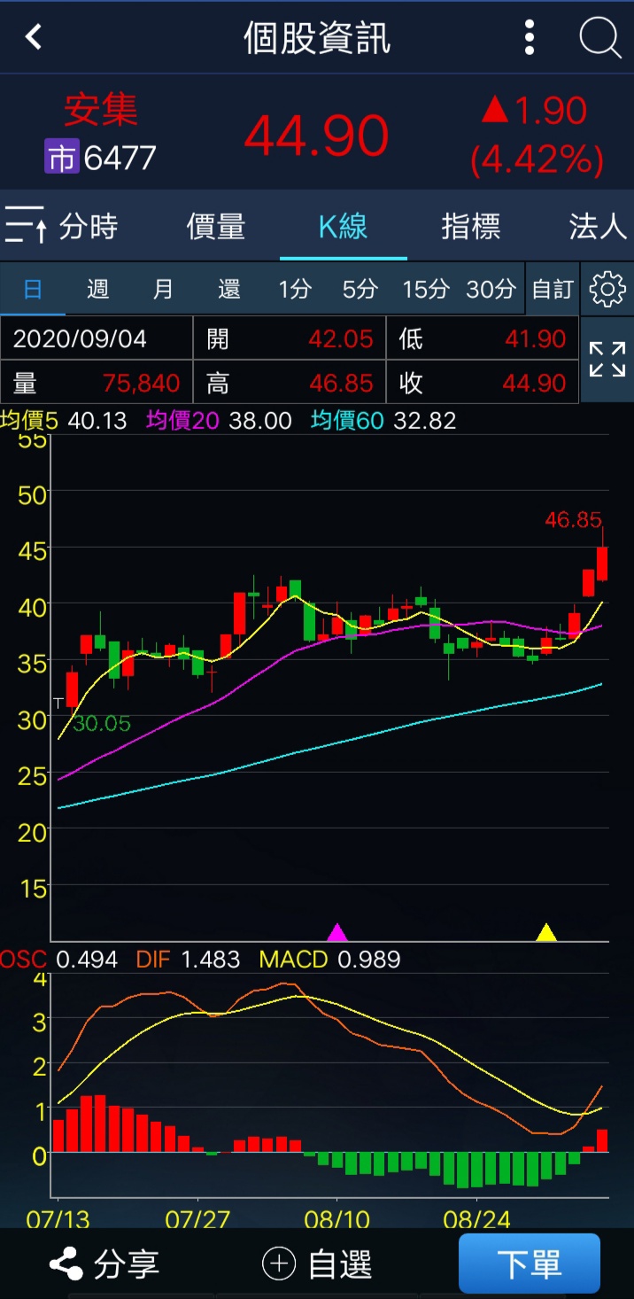The image size is (634, 1299).
Task: Switch to 分時 tab
Action: [x=89, y=227]
